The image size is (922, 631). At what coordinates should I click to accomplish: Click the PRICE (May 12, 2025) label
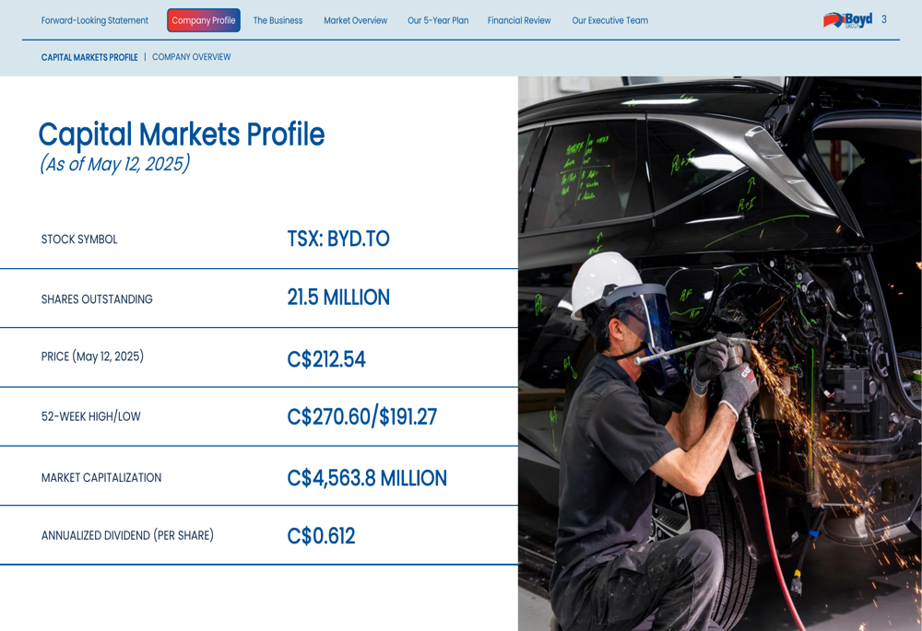[x=92, y=356]
